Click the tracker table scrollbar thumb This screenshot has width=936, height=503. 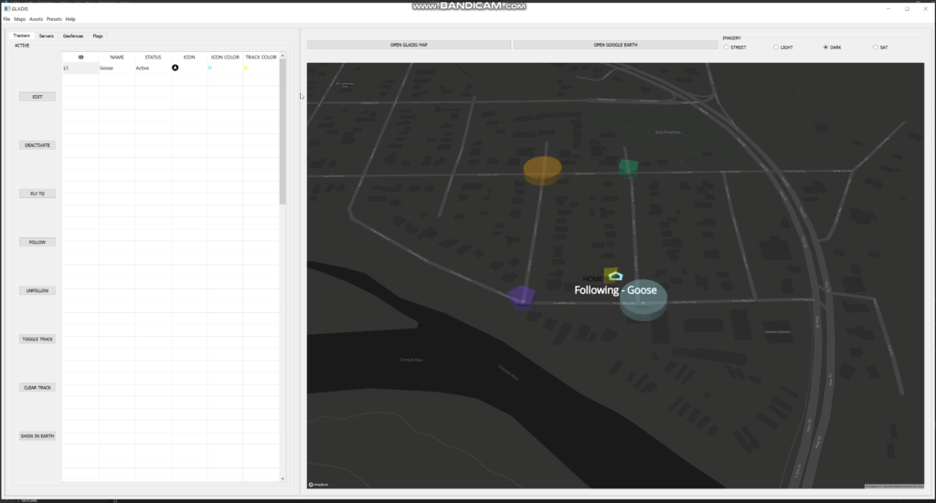point(282,131)
